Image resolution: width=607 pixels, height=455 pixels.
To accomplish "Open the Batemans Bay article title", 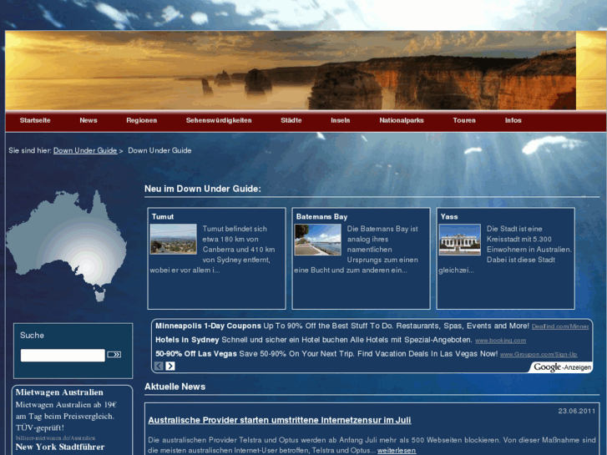I will pos(321,217).
